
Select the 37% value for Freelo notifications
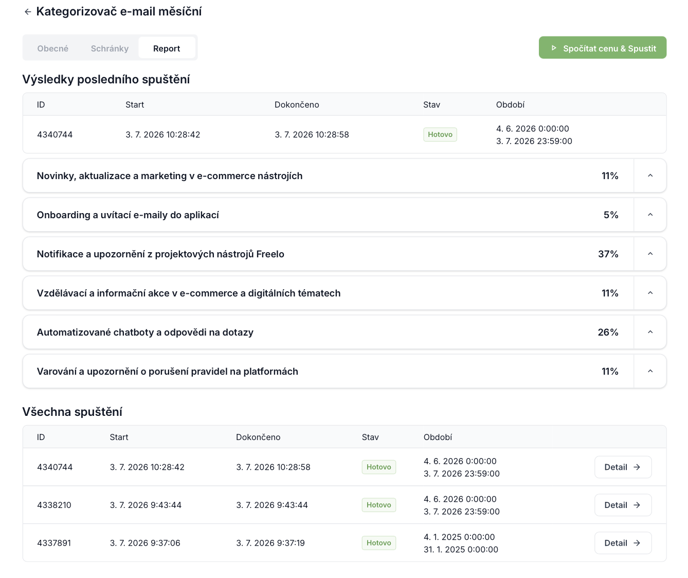point(608,254)
